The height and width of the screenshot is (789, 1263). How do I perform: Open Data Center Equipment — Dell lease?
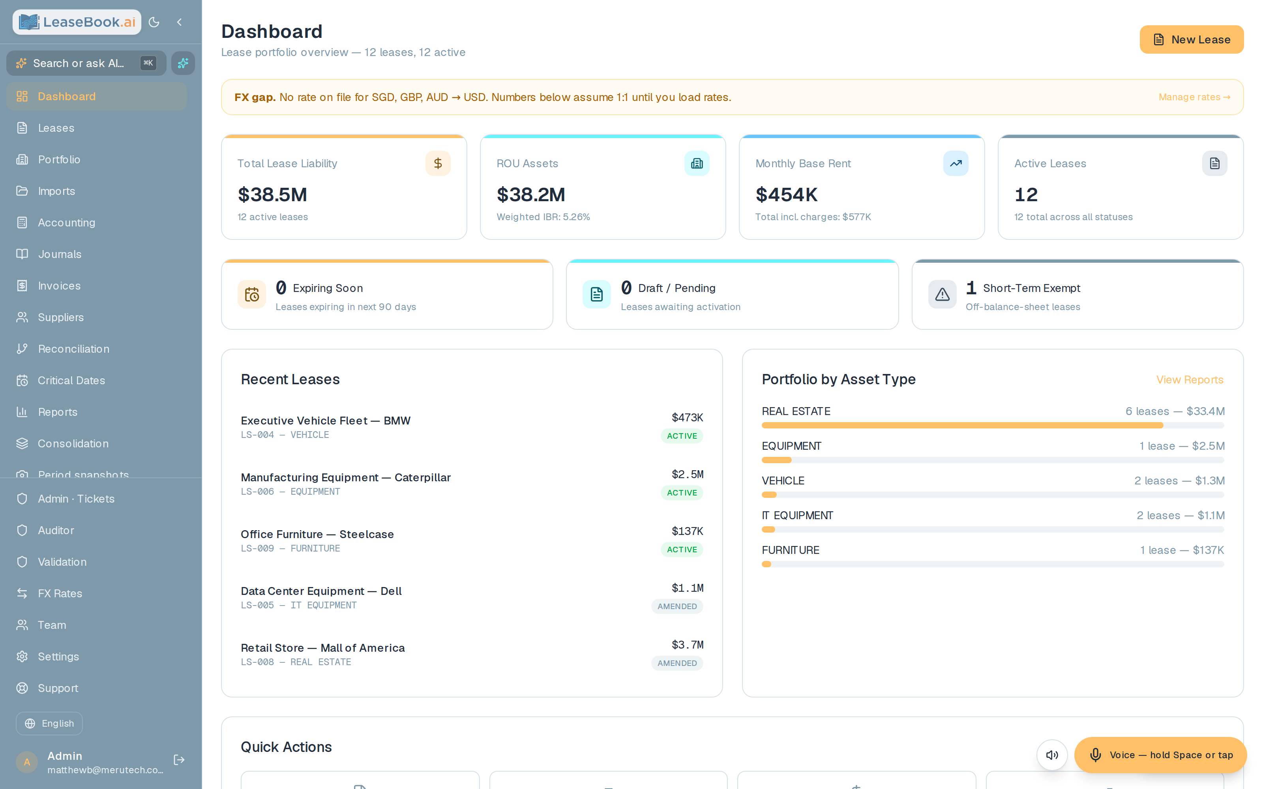click(472, 598)
